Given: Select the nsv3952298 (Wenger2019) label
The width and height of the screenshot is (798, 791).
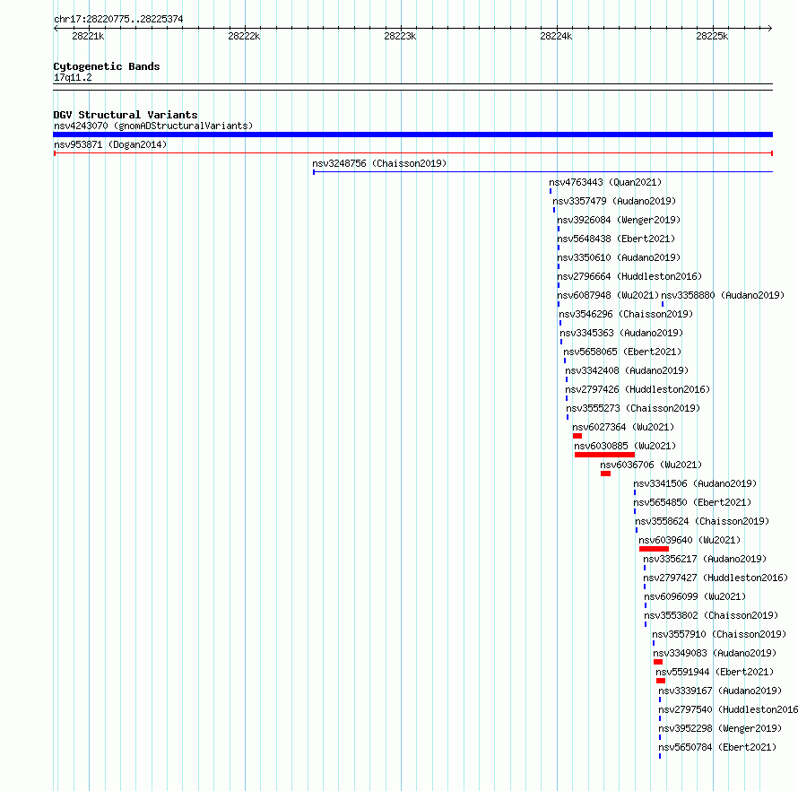Looking at the screenshot, I should click(x=720, y=728).
